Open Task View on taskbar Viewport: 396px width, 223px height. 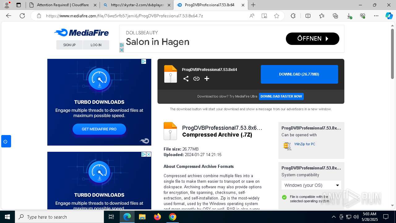[111, 217]
